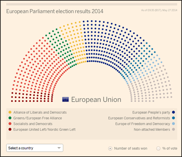Click the European People's party legend label

[151, 113]
